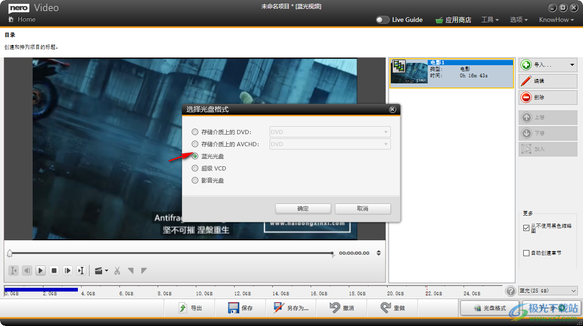Click the clapperboard chapter icon
This screenshot has width=583, height=326.
pyautogui.click(x=98, y=271)
